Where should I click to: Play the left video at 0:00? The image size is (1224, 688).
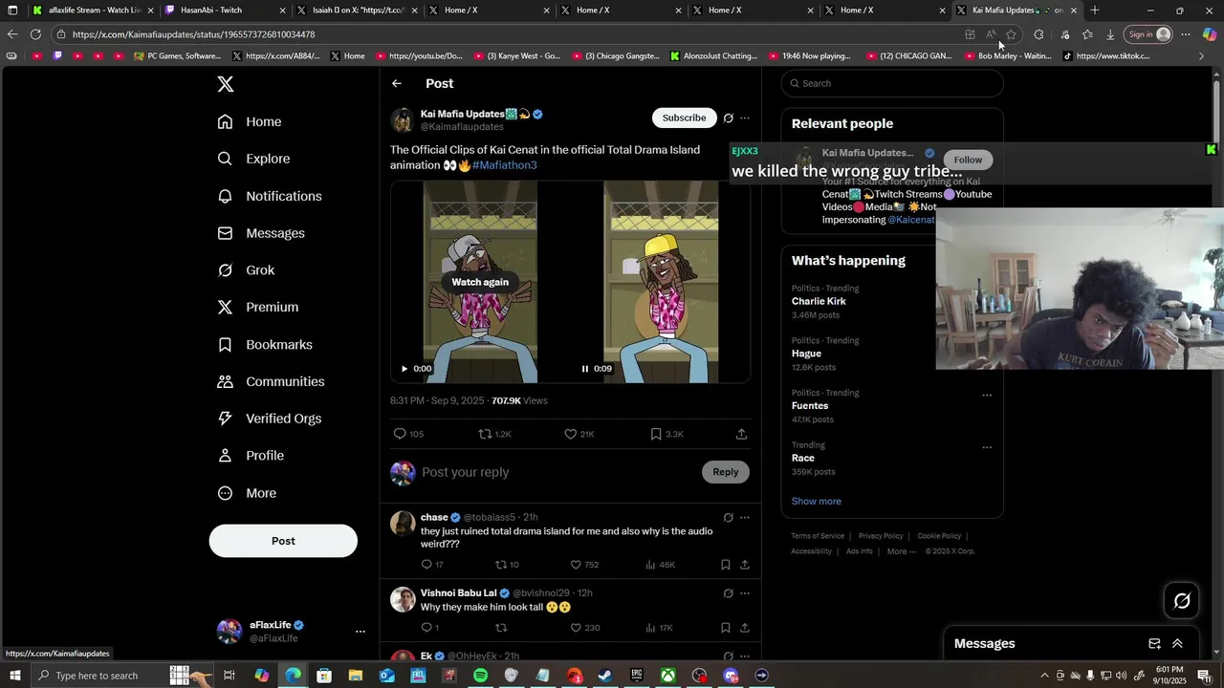coord(404,369)
